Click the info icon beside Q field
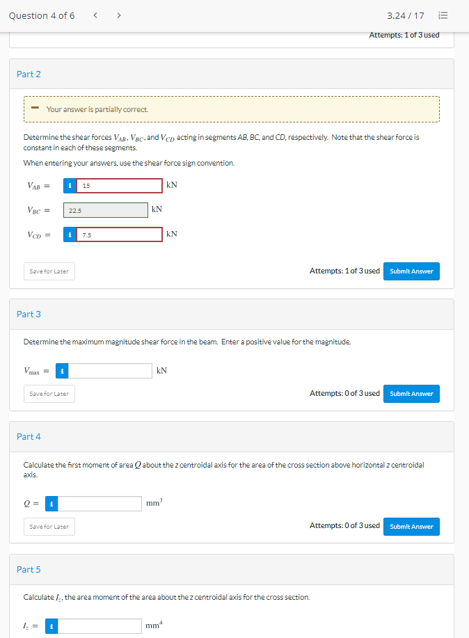This screenshot has width=469, height=638. pos(52,504)
